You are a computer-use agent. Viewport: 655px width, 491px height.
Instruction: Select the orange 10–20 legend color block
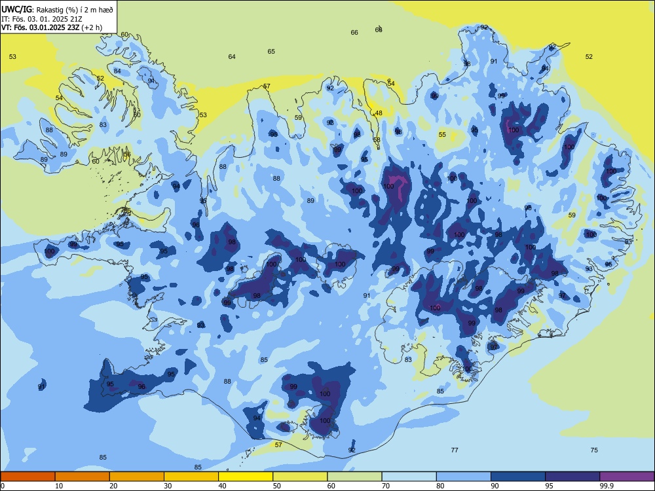point(83,477)
